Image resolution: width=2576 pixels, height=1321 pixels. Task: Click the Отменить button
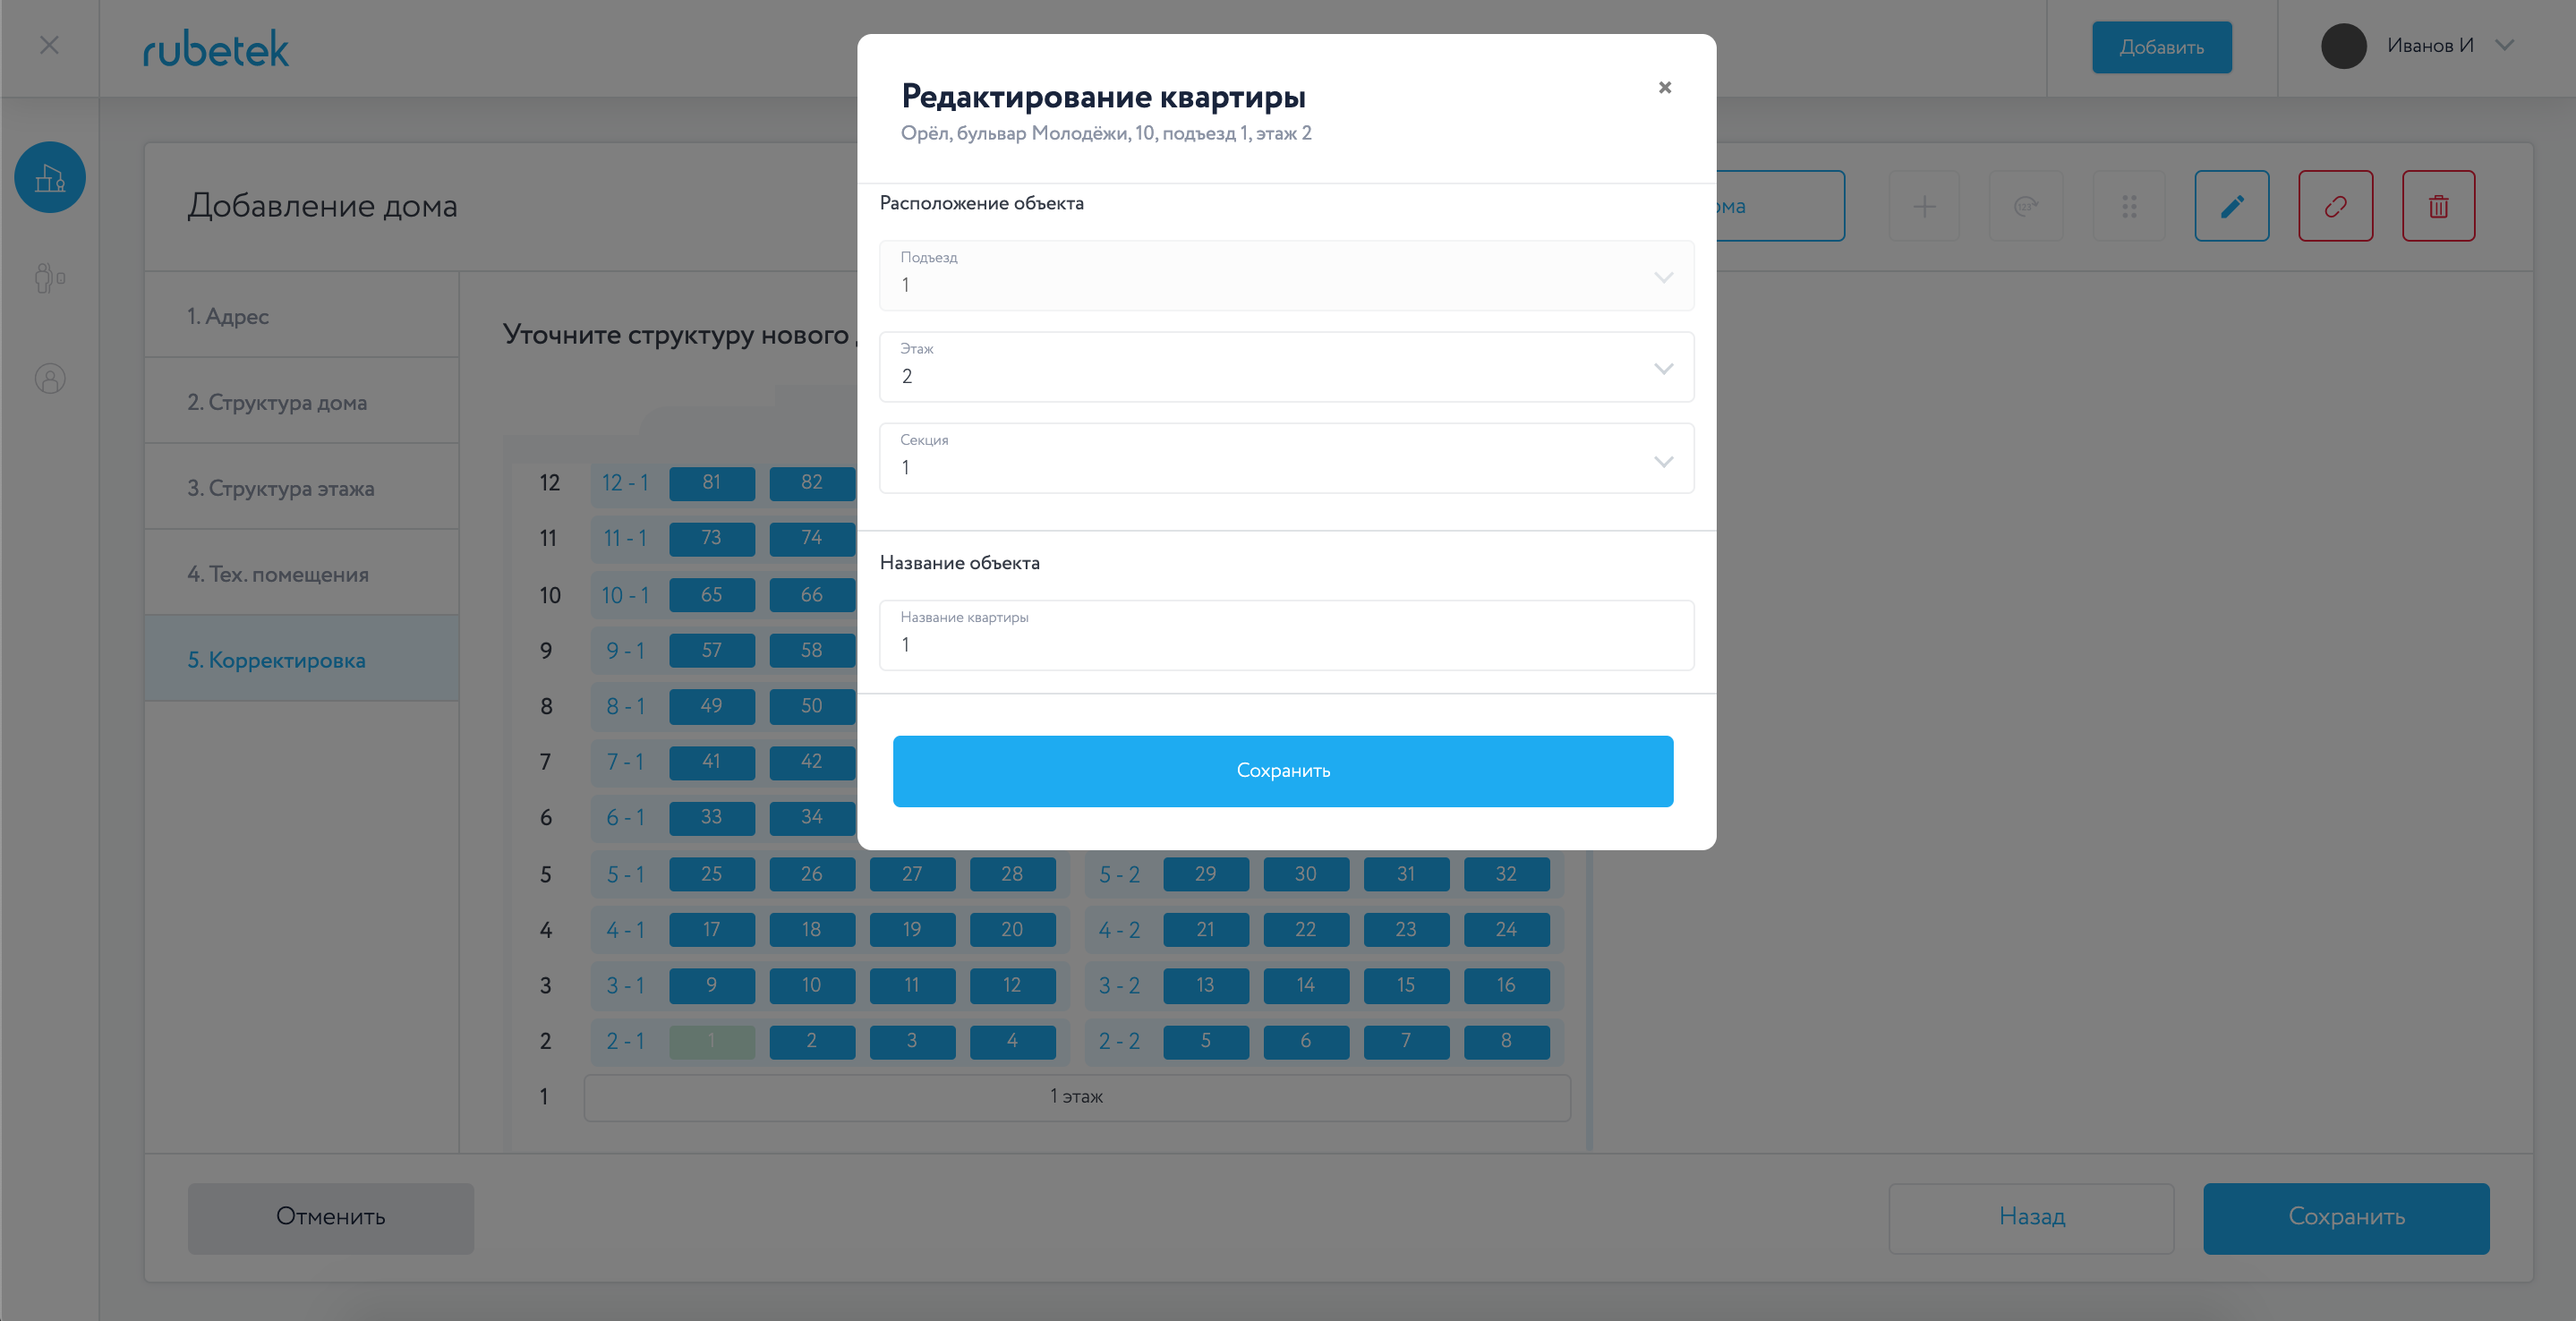click(330, 1217)
